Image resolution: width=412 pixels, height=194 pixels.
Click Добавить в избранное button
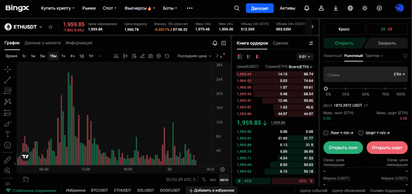(x=212, y=190)
